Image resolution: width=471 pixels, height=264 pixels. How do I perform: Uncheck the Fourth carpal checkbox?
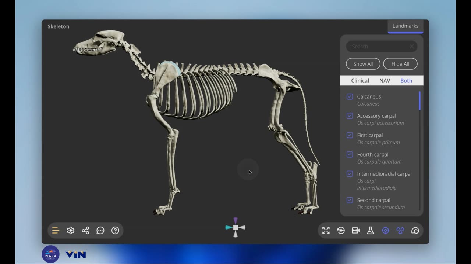point(350,154)
